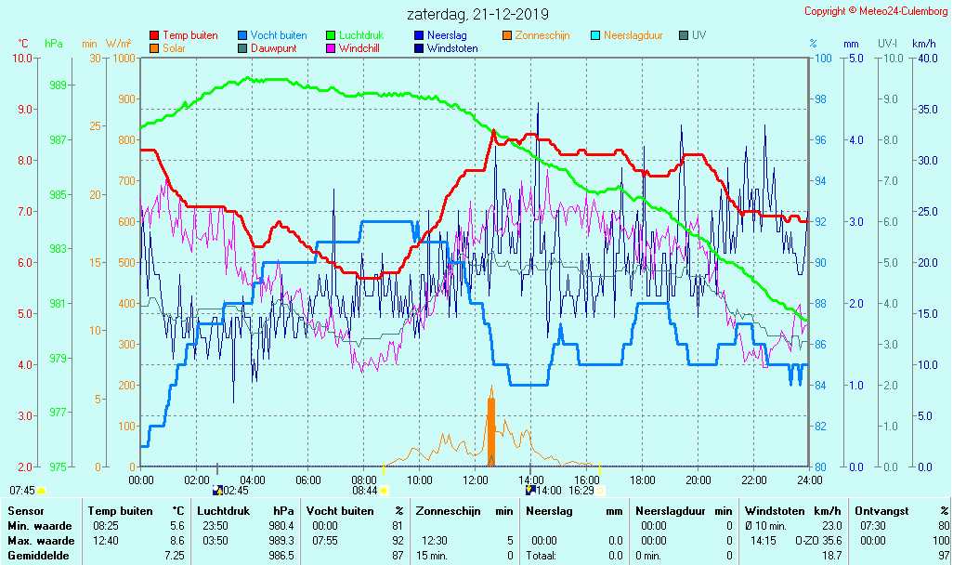Select the Dauwpunt legend label
Screen dimensions: 953x565
tap(274, 48)
